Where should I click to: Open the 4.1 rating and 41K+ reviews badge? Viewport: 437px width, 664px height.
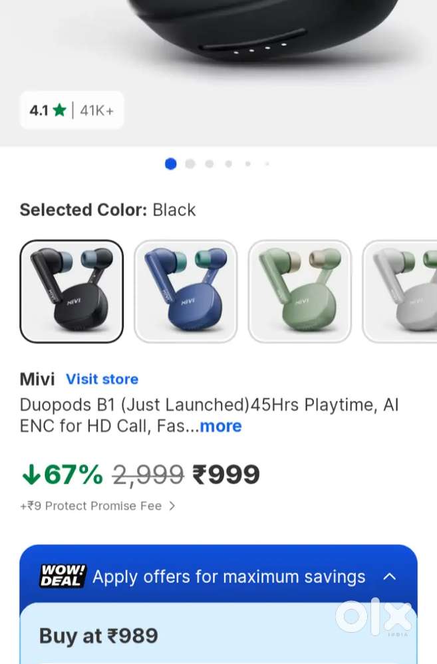(x=72, y=110)
